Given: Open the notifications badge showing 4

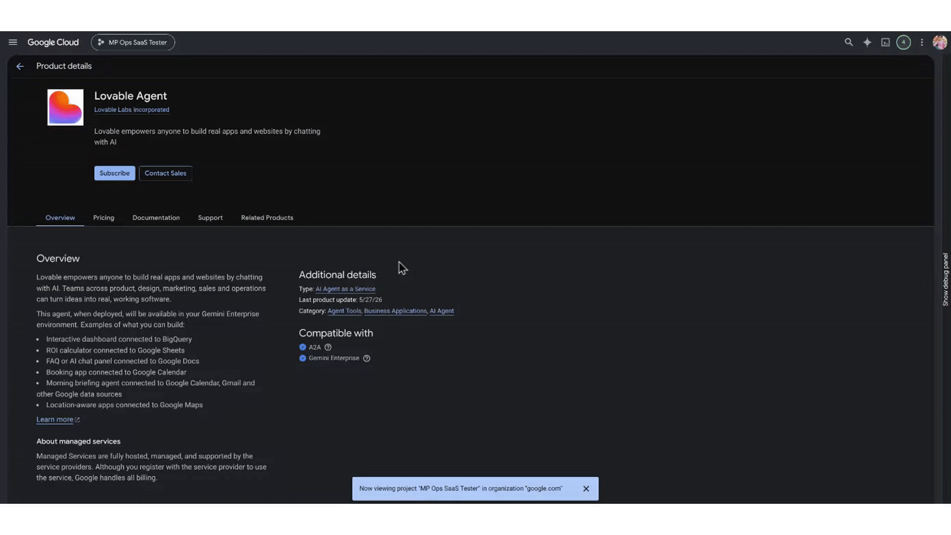Looking at the screenshot, I should click(x=903, y=43).
